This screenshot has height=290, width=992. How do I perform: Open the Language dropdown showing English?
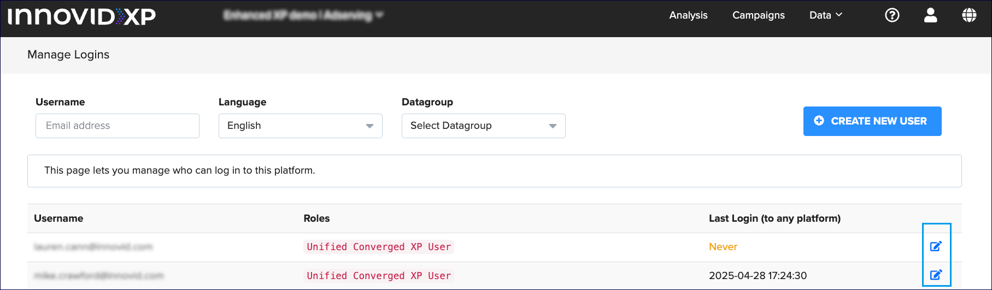(x=301, y=126)
